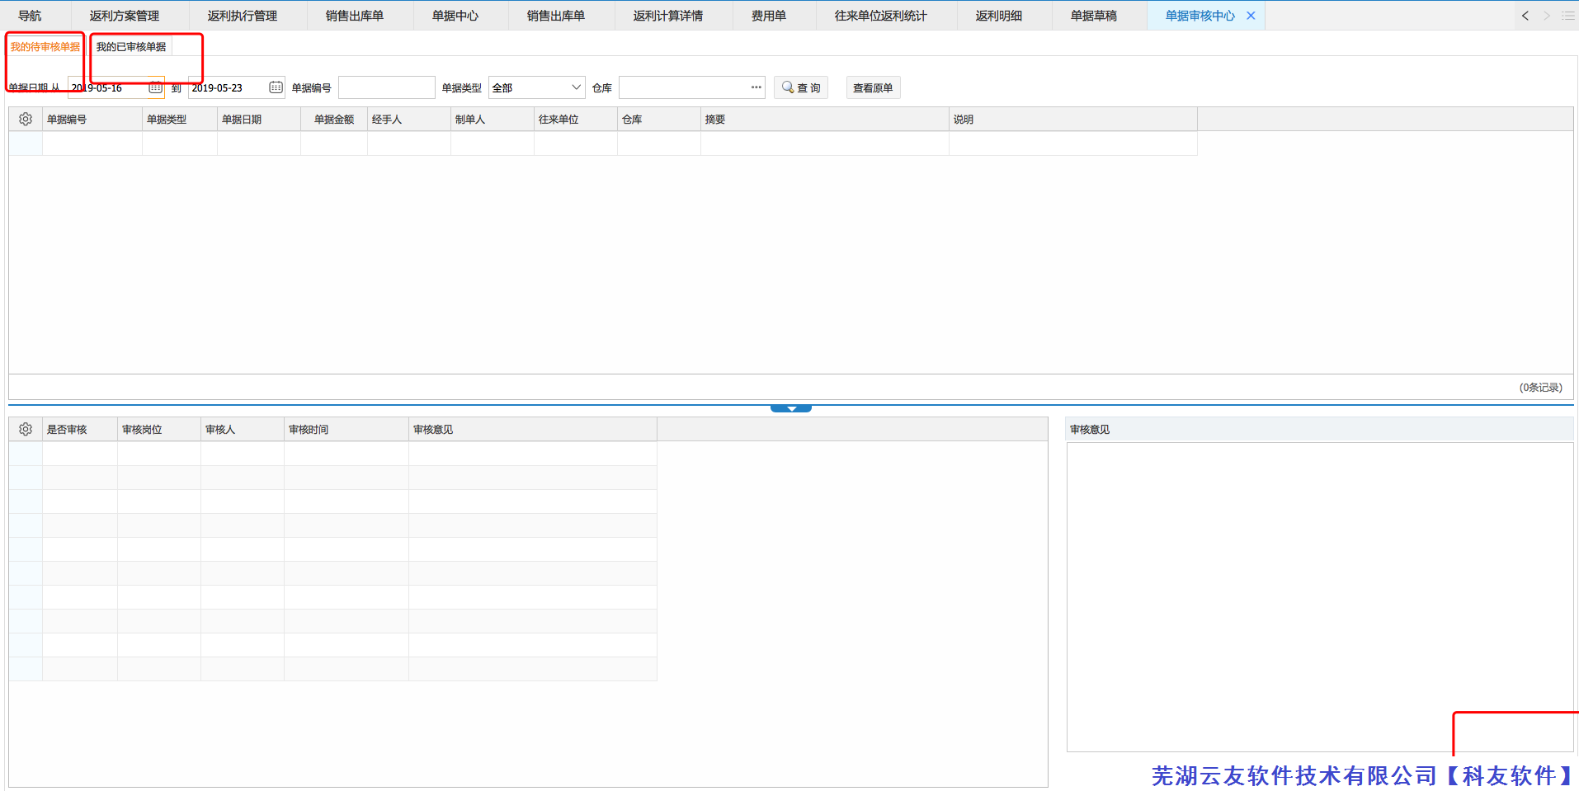Open the 往来单位返利统计 tab

pos(881,16)
